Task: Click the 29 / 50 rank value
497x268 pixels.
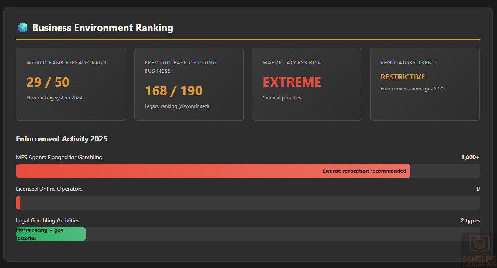Action: pos(48,82)
